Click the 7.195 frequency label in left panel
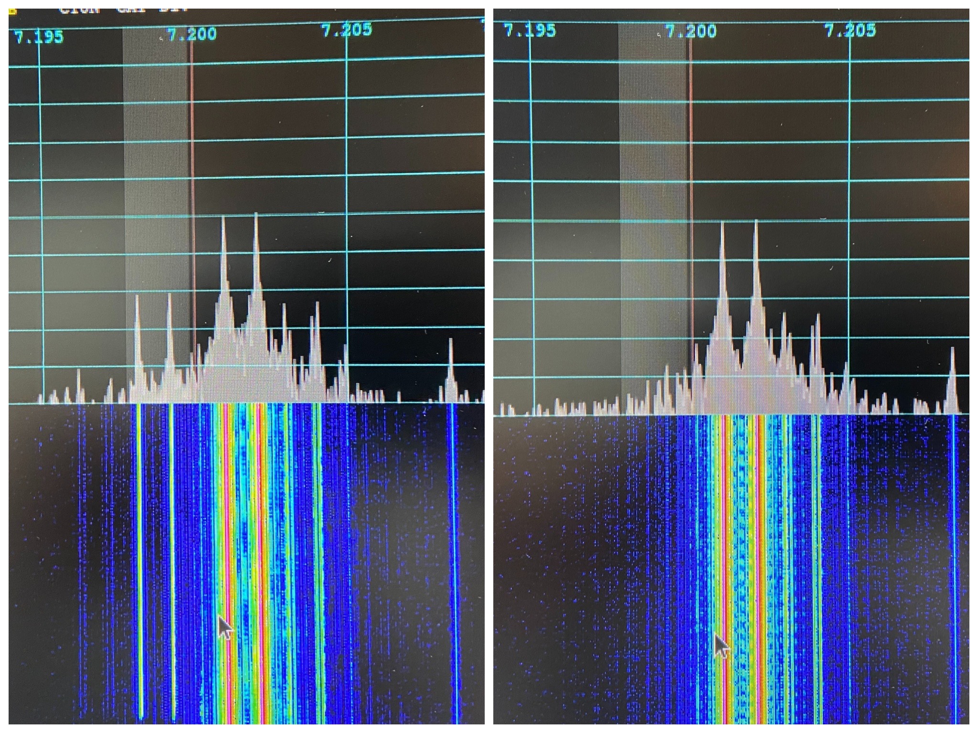 pos(39,37)
